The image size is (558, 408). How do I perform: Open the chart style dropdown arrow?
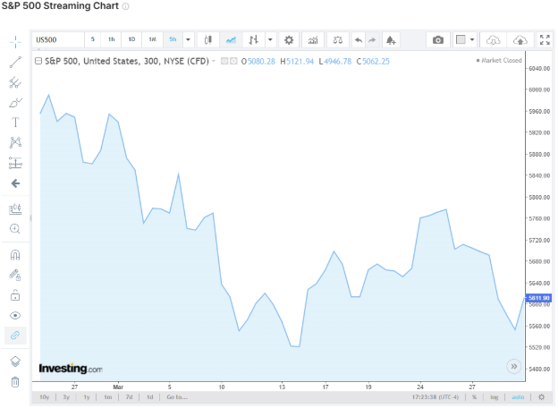[270, 40]
